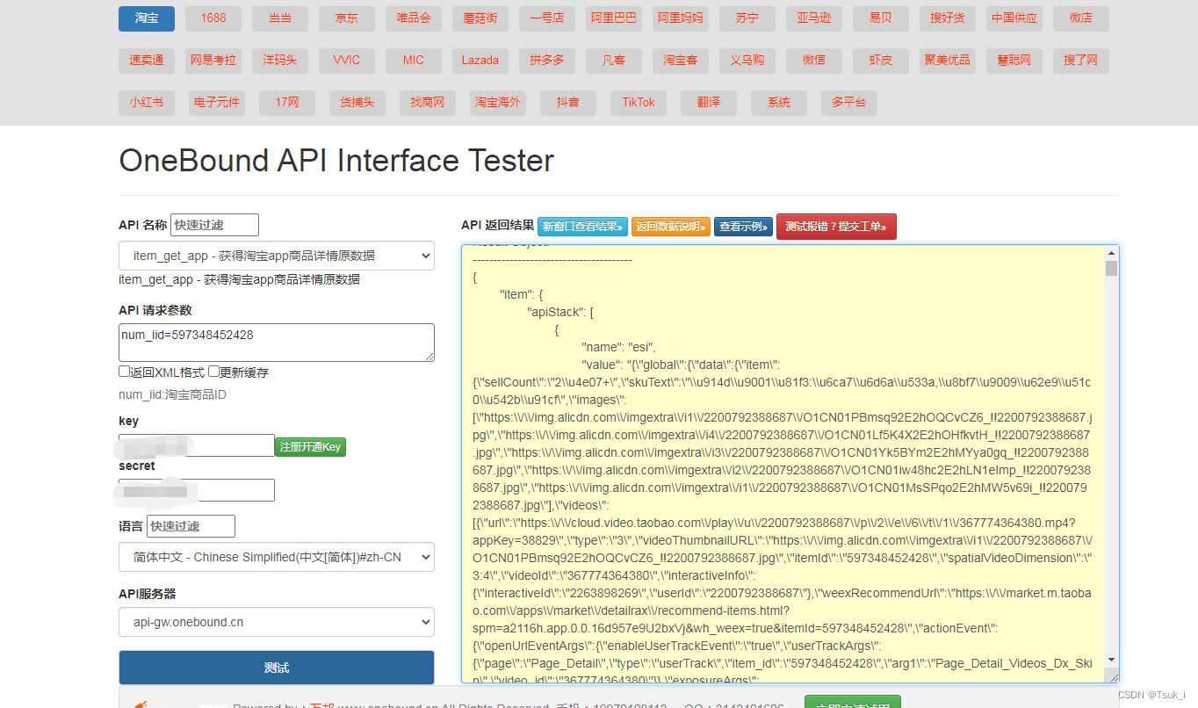Open the 京东 platform tab
Image resolution: width=1198 pixels, height=708 pixels.
(x=347, y=18)
